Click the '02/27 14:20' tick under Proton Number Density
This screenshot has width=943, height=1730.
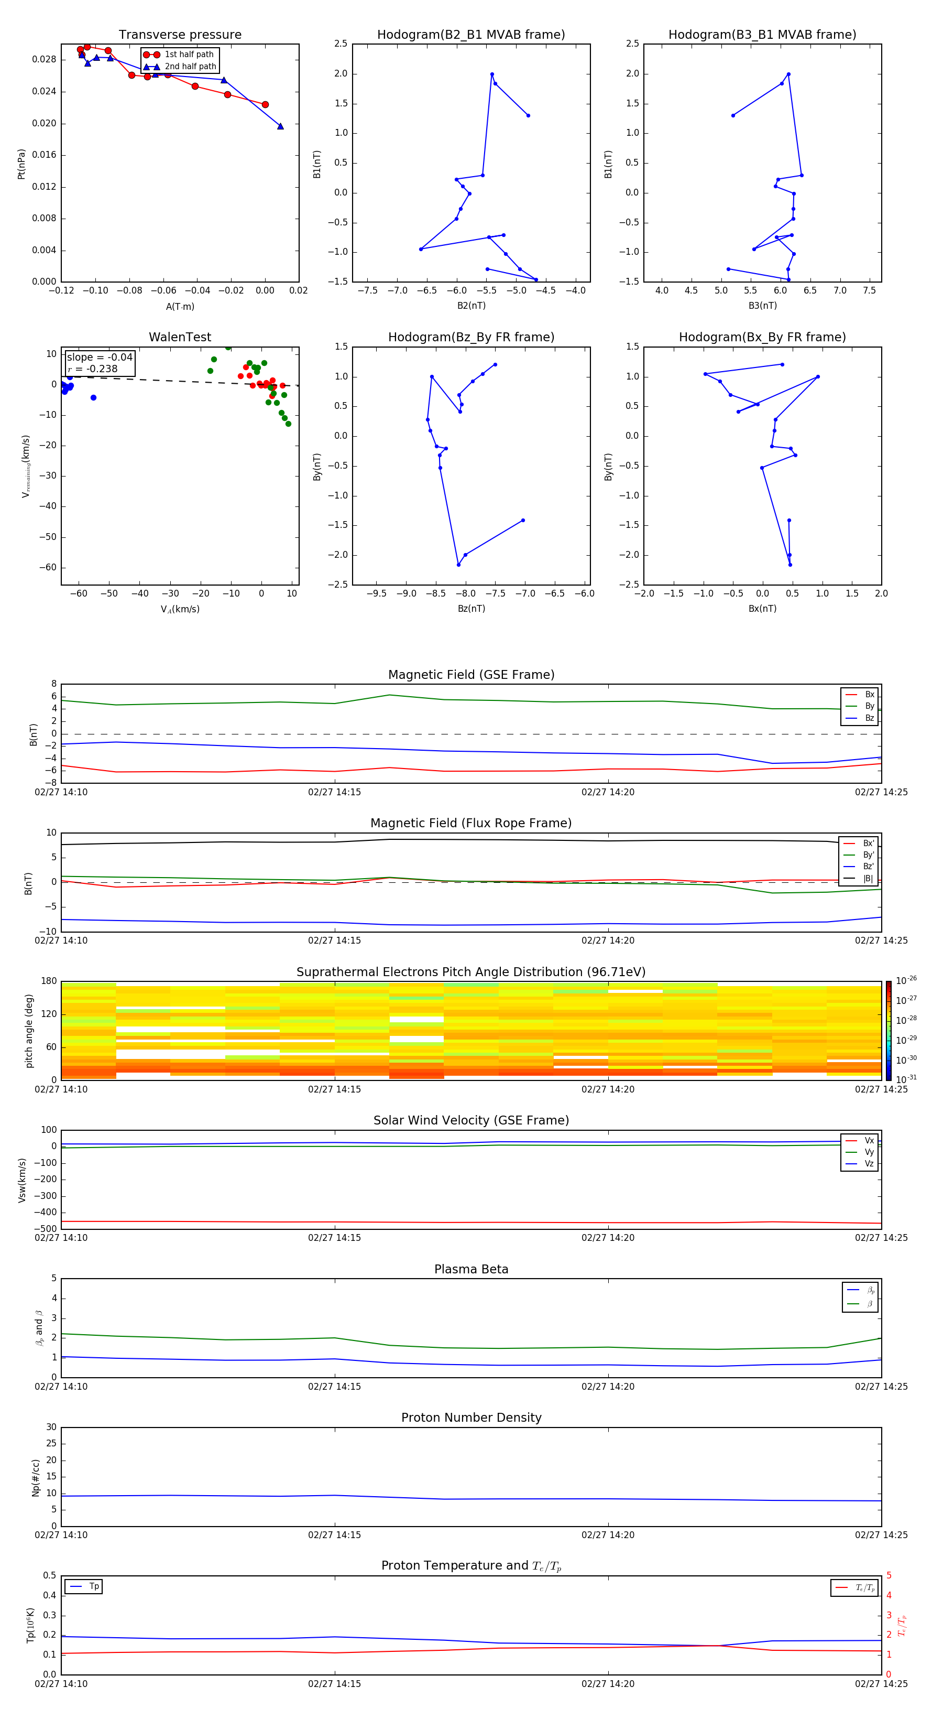pyautogui.click(x=608, y=1534)
